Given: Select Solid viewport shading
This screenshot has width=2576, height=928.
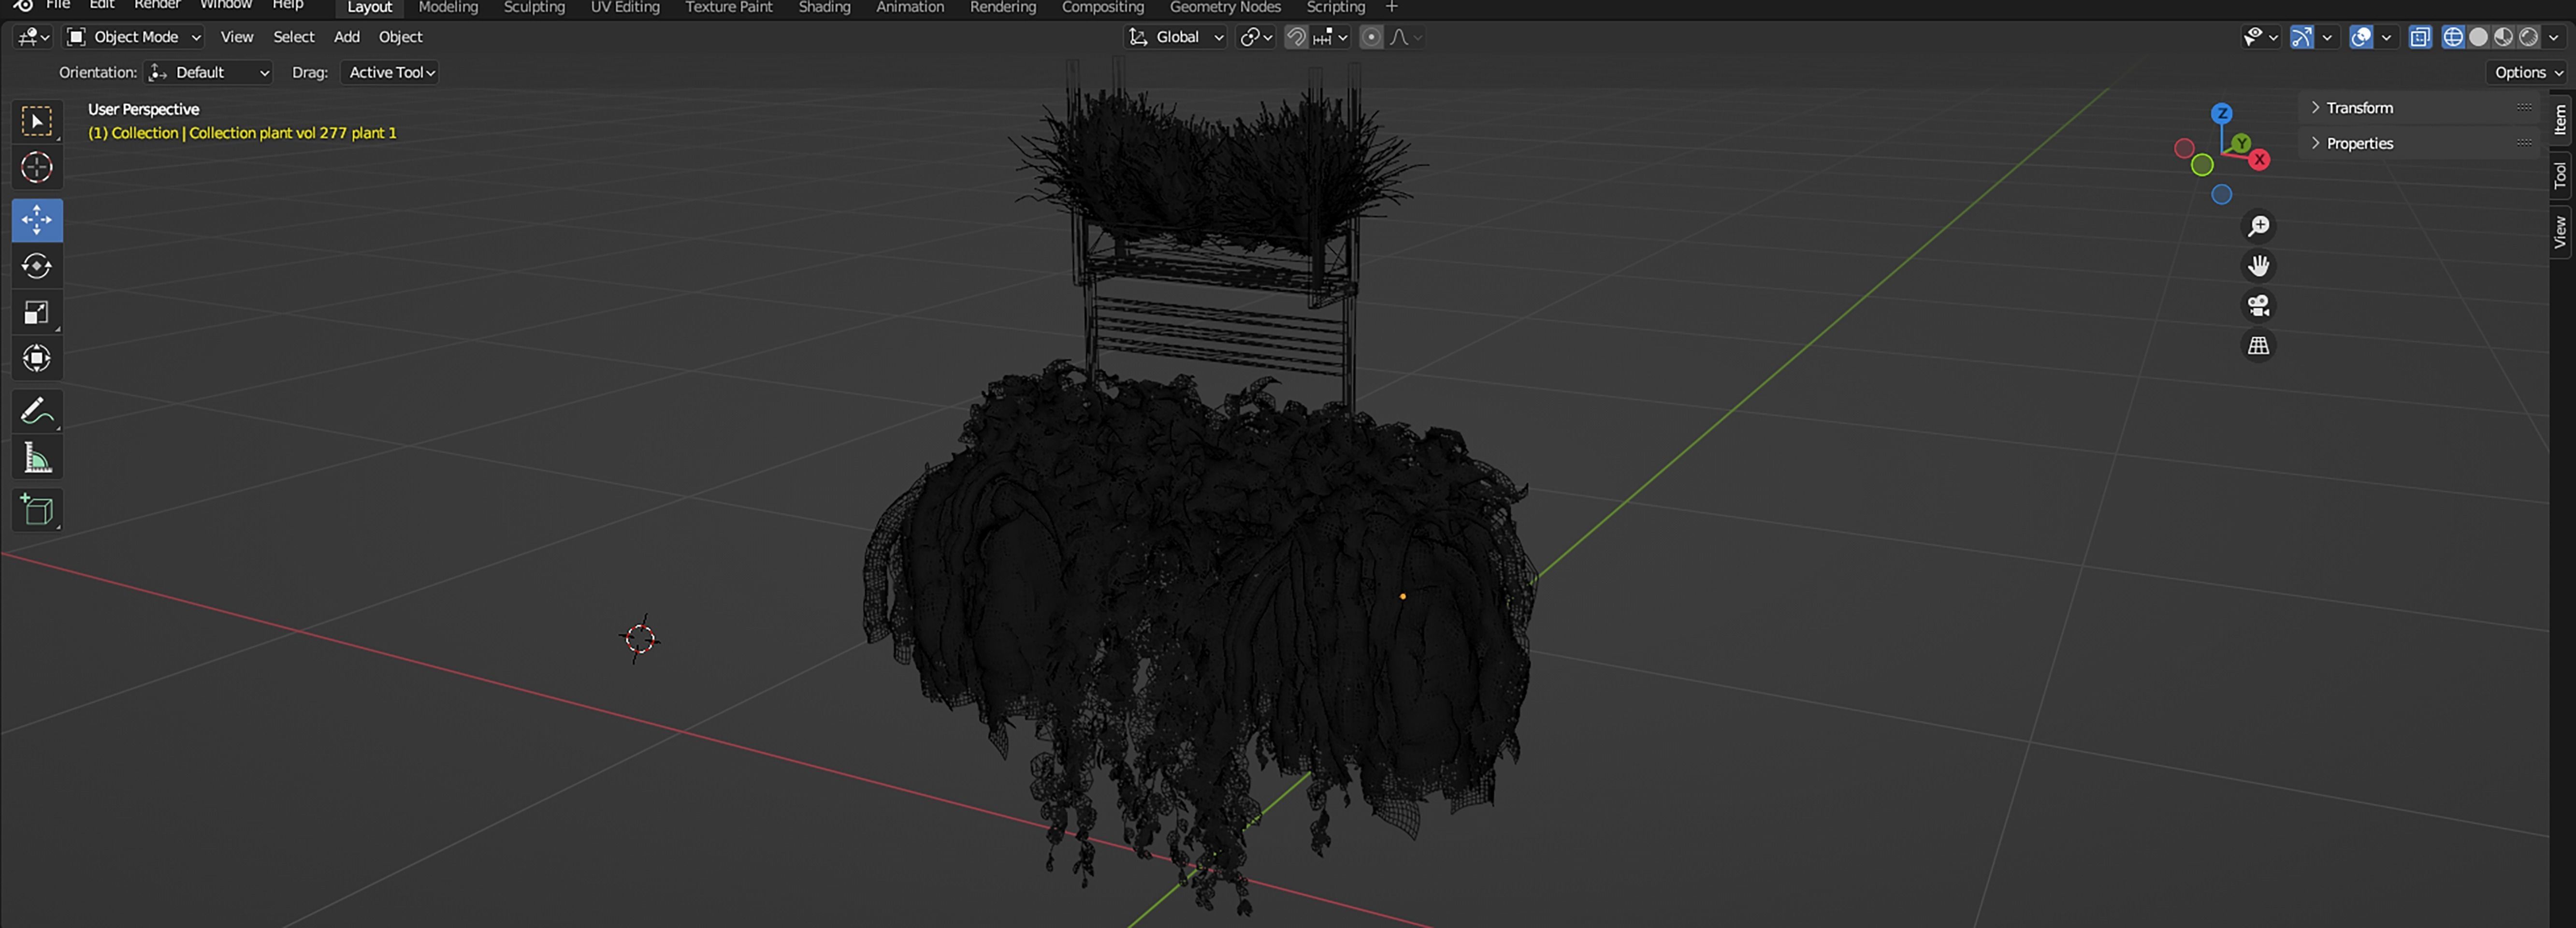Looking at the screenshot, I should click(2478, 37).
